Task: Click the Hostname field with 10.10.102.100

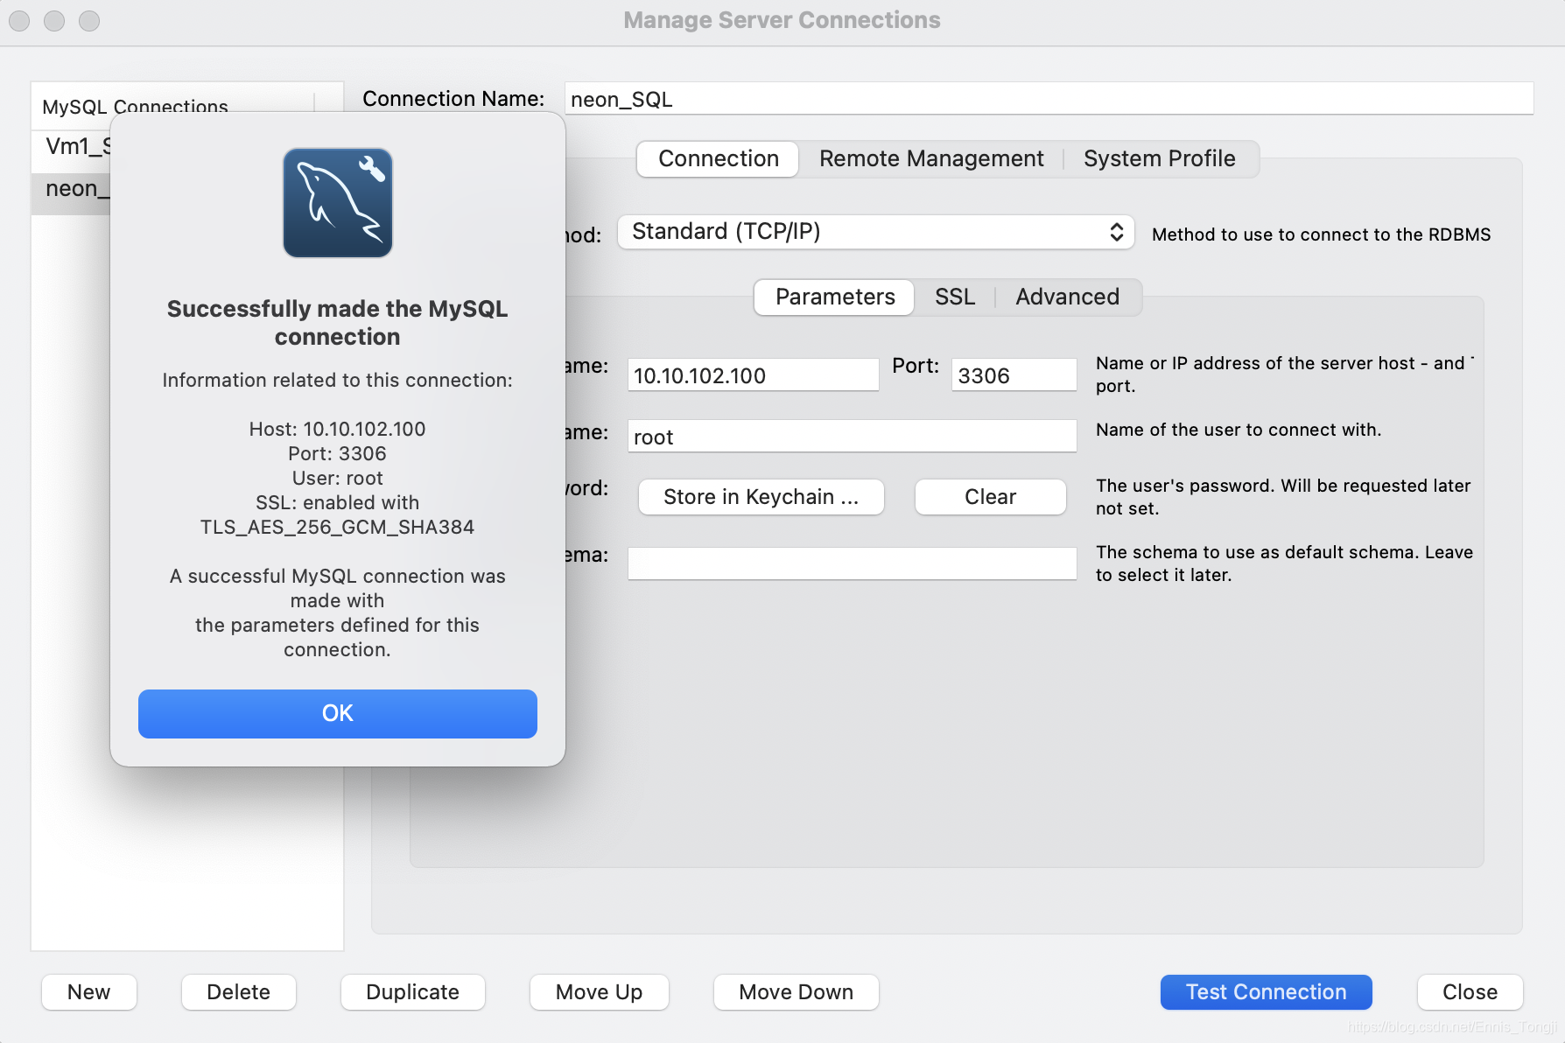Action: tap(753, 375)
